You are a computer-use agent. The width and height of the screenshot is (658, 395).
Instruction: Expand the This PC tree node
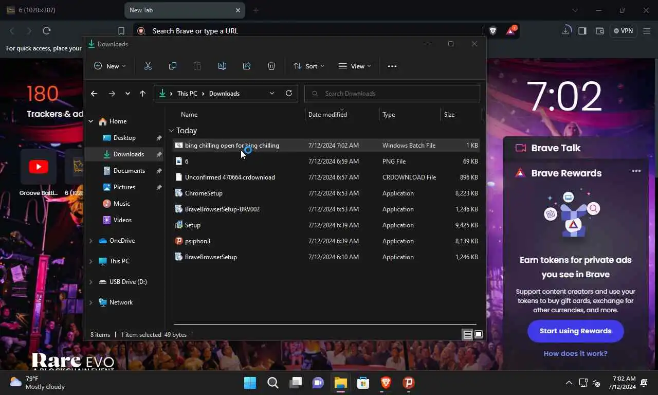pos(91,261)
